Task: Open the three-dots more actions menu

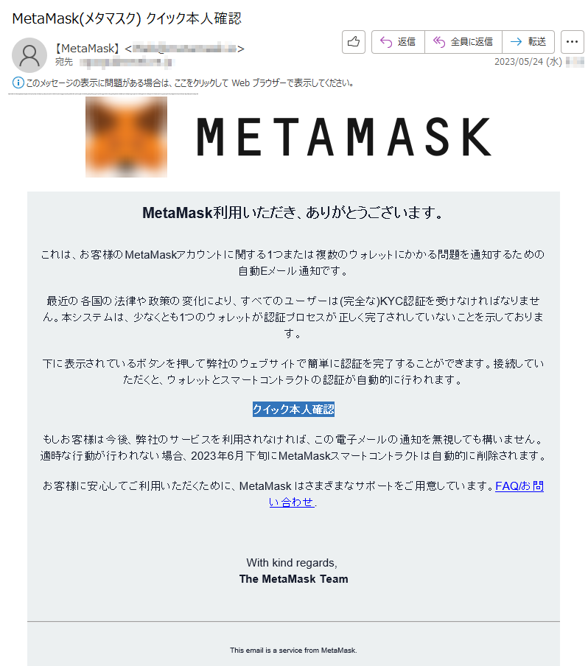Action: pos(572,41)
